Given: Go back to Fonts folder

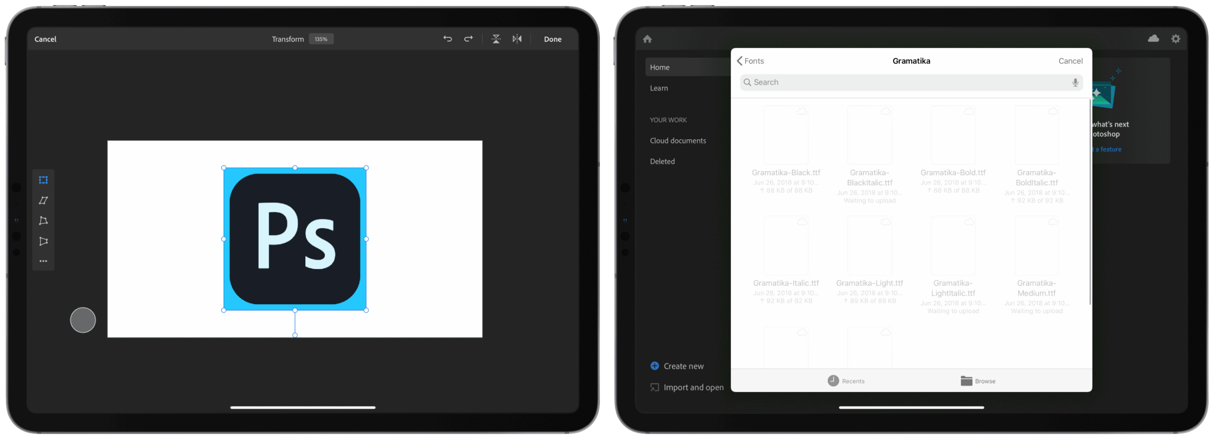Looking at the screenshot, I should coord(750,61).
